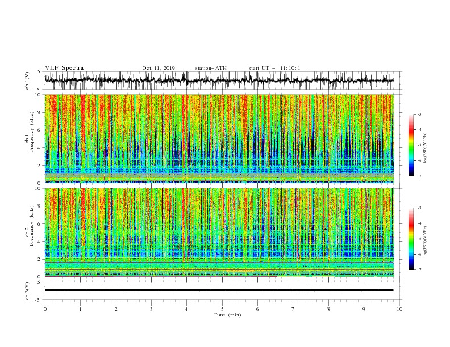450x347 pixels.
Task: Click the ch.3 flat voltage trace
Action: [x=219, y=290]
